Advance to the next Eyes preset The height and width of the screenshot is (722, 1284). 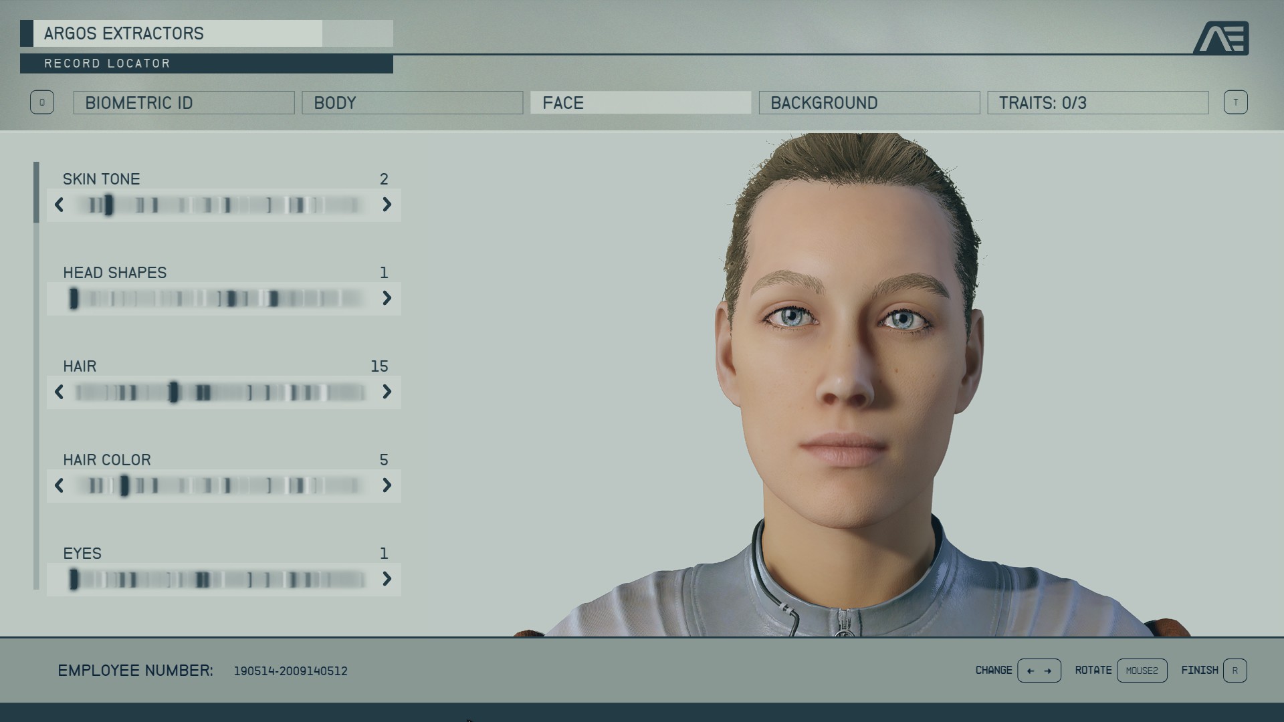click(x=388, y=580)
